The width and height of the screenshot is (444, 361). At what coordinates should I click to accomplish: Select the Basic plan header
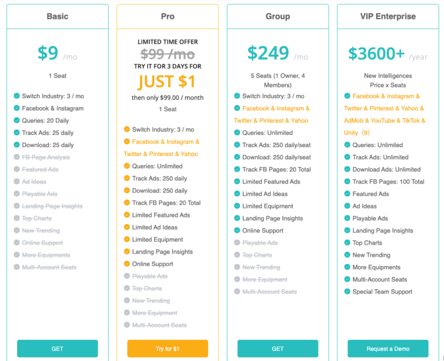click(57, 17)
